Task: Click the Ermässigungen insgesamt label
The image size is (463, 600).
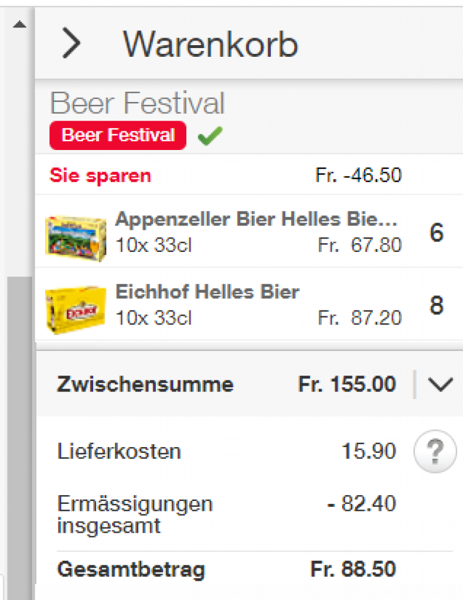Action: (135, 514)
